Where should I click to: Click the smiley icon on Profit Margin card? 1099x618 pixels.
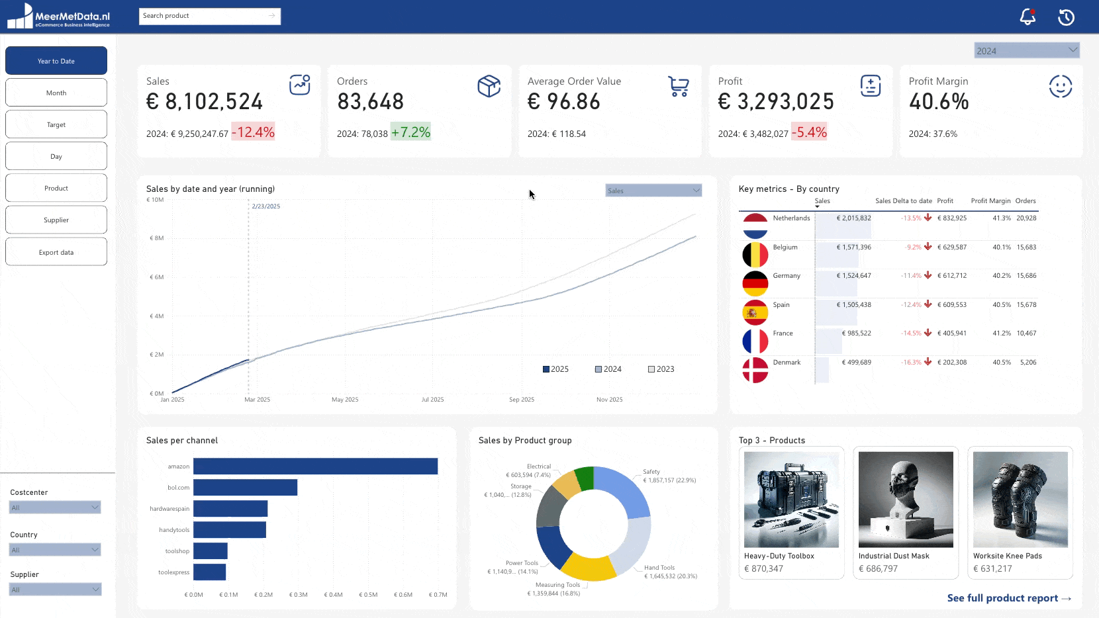tap(1061, 86)
